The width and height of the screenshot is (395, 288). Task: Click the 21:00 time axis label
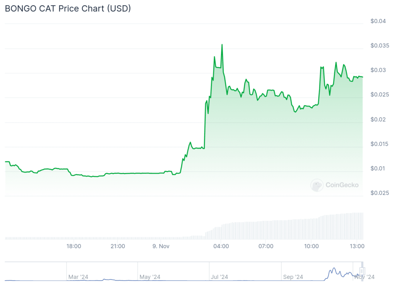coord(117,246)
